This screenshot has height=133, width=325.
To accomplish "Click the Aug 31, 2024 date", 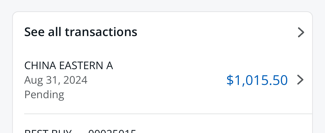I will pyautogui.click(x=56, y=80).
